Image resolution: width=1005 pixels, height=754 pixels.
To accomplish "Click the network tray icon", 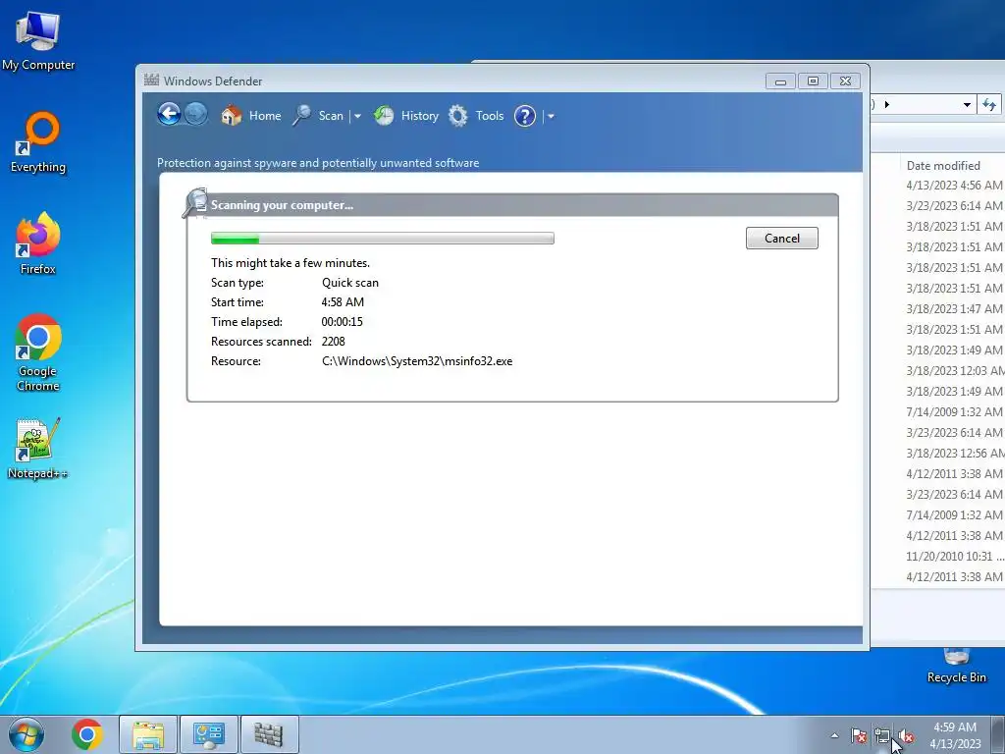I will pos(882,735).
